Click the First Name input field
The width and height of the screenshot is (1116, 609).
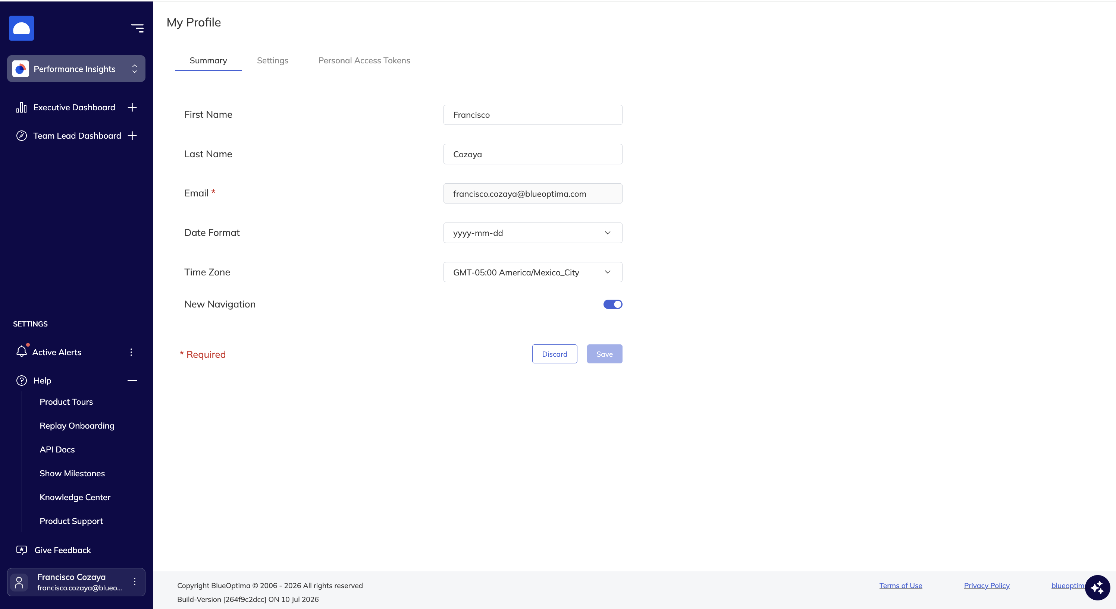(x=532, y=115)
